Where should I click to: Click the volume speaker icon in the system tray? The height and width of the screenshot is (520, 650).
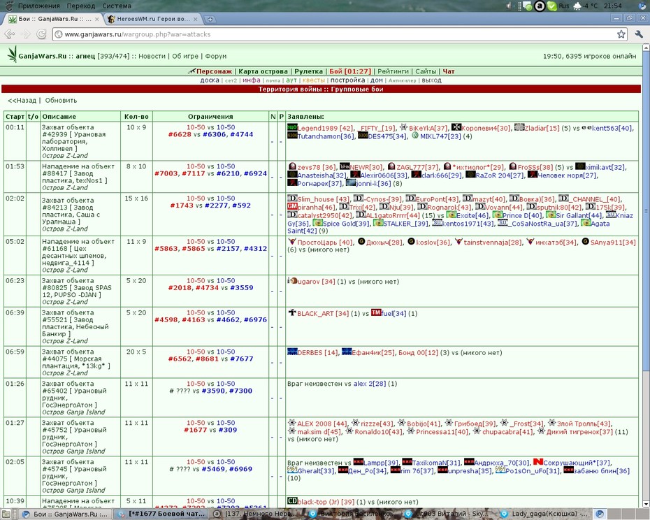(x=510, y=6)
